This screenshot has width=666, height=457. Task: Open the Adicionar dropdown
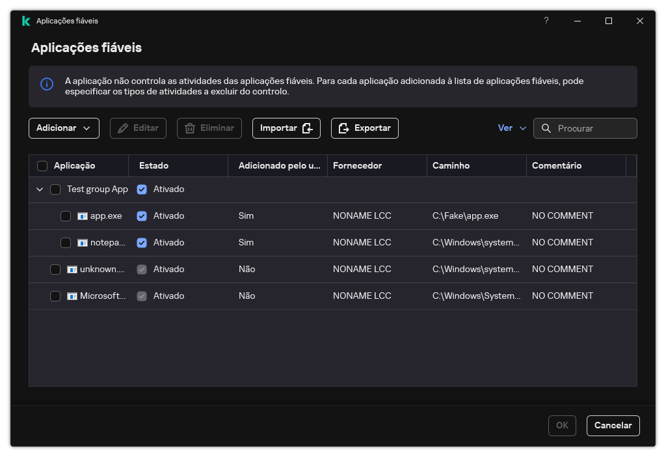[64, 128]
